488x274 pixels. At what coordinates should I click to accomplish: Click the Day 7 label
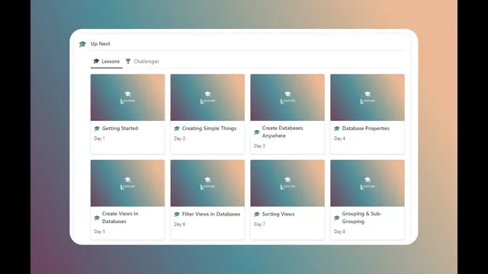click(259, 225)
